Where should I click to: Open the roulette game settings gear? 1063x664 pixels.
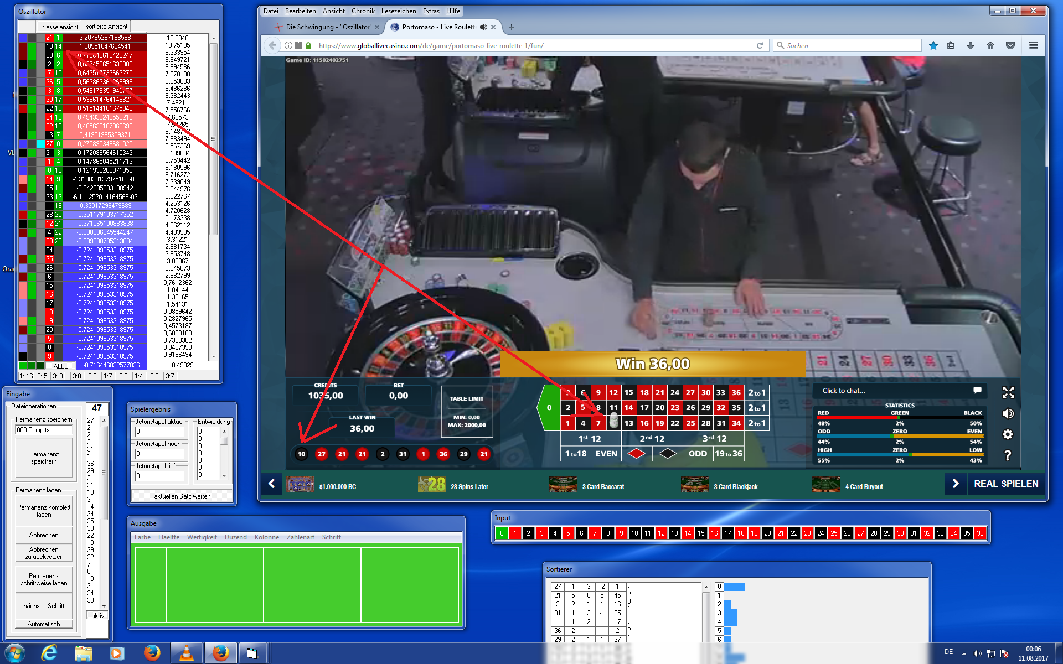pos(1008,434)
